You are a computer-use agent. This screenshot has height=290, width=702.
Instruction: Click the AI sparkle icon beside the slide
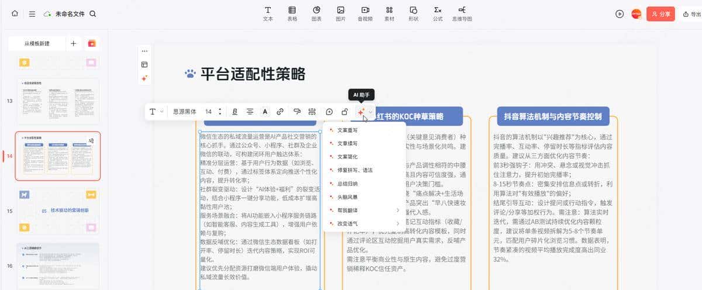coord(144,78)
